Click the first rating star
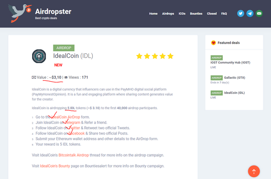This screenshot has width=271, height=179. tap(139, 56)
